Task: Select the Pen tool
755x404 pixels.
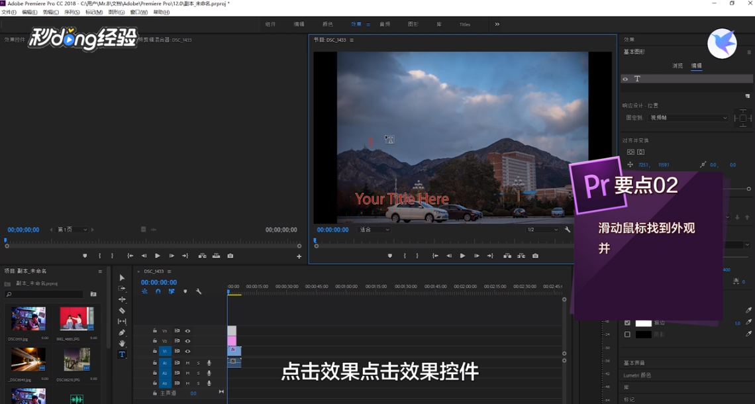Action: click(122, 332)
